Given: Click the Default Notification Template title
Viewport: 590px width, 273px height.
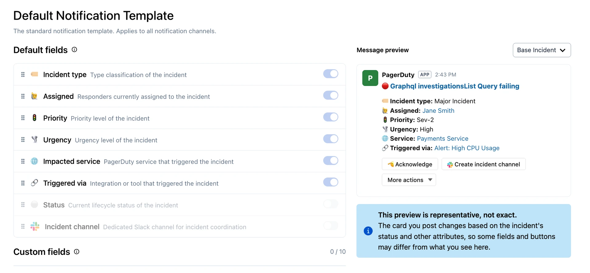Looking at the screenshot, I should point(93,16).
